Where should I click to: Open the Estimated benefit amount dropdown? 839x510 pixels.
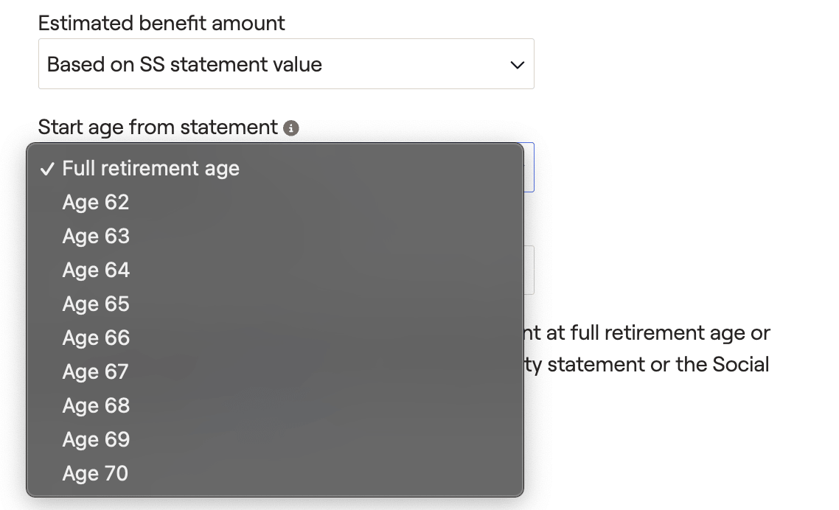(x=286, y=65)
